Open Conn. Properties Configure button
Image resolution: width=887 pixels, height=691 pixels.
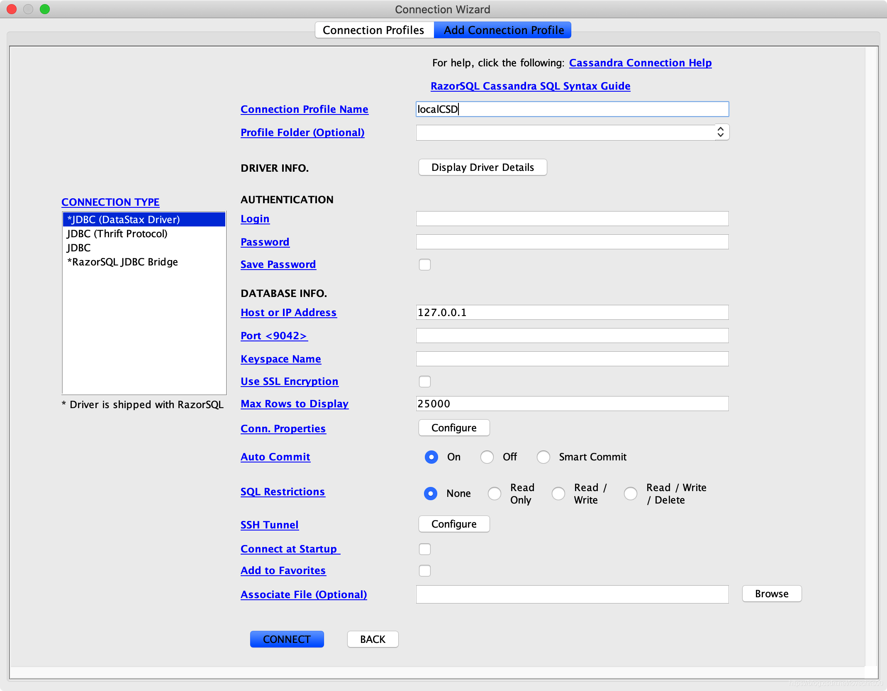[x=454, y=428]
